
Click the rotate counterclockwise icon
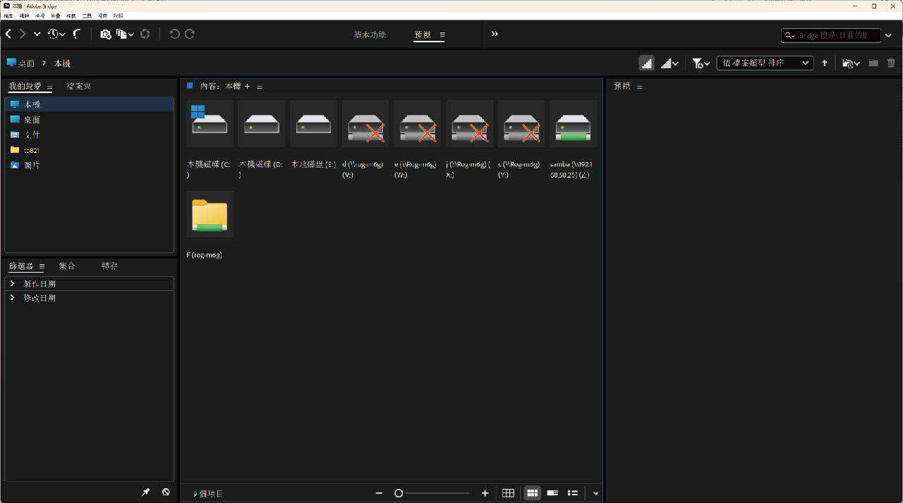pos(174,34)
